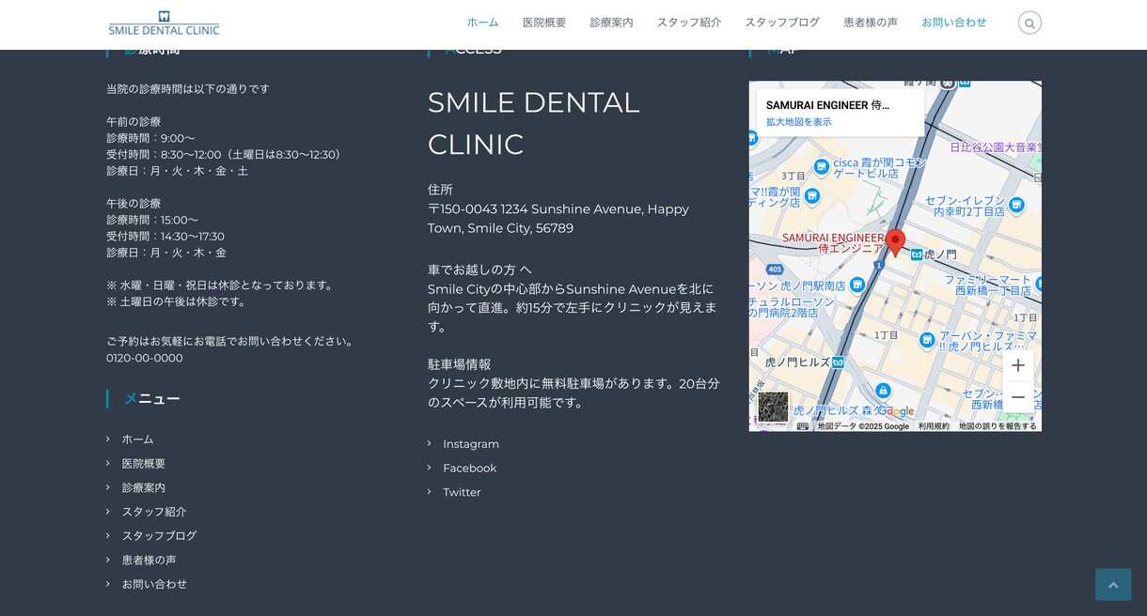Click スタッフ紹介 in the footer menu list

point(154,512)
